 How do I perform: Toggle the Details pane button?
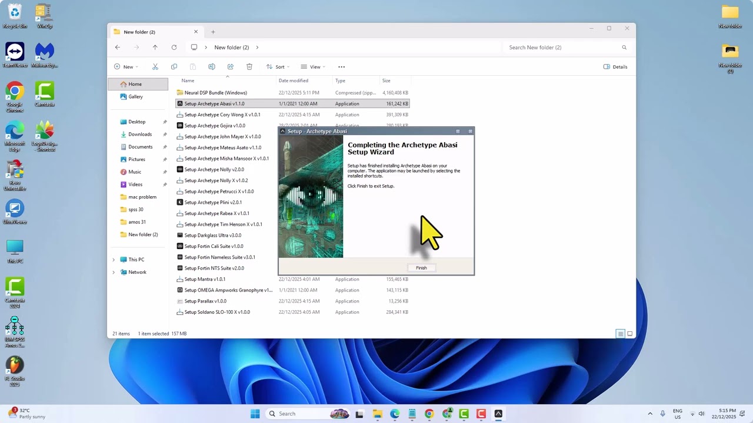pos(615,67)
